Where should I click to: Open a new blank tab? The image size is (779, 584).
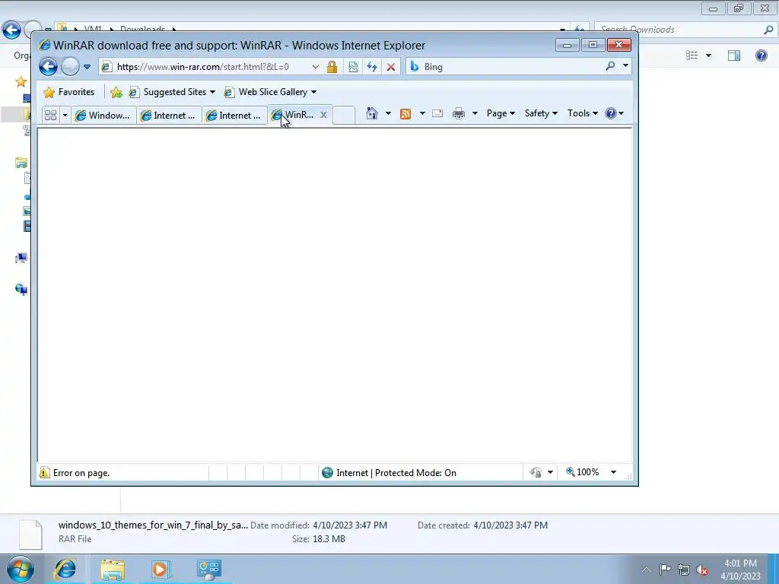click(344, 115)
